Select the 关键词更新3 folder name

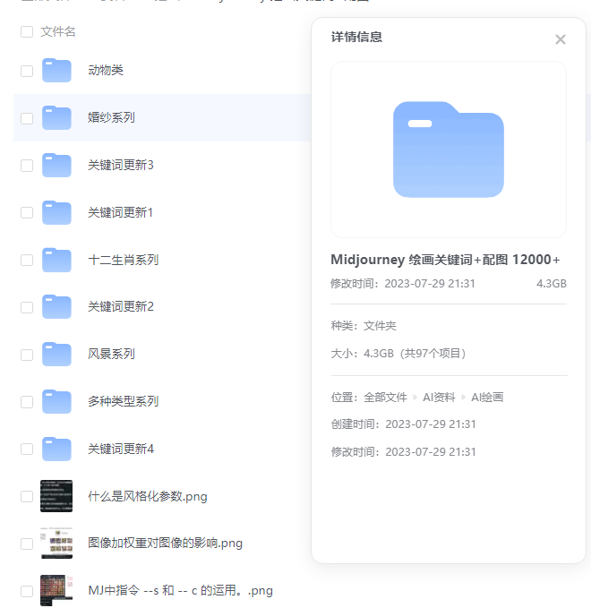tap(121, 165)
